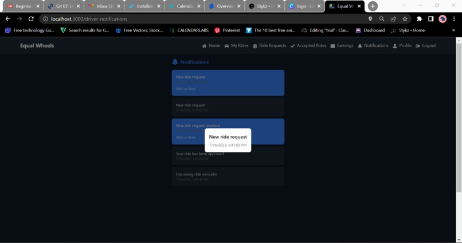Open the Pinterest bookmark
This screenshot has height=243, width=462.
point(227,30)
